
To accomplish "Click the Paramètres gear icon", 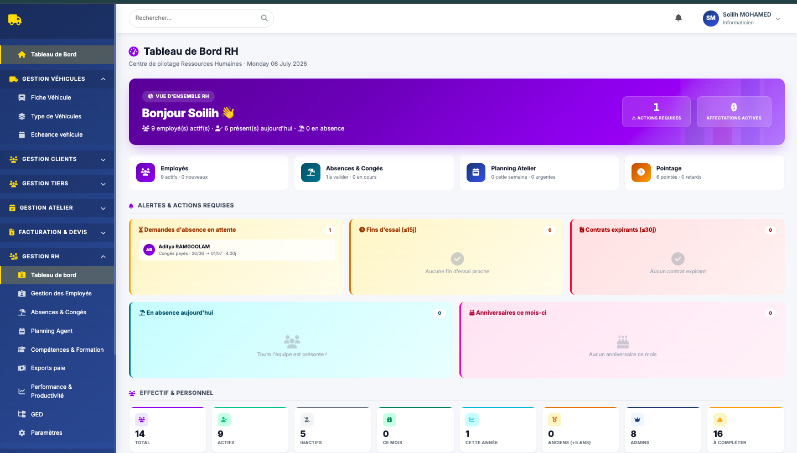I will point(22,433).
